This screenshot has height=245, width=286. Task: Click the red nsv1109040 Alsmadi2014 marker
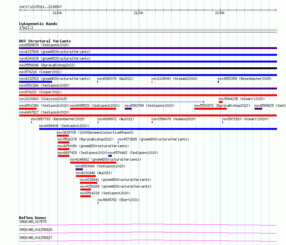click(152, 82)
